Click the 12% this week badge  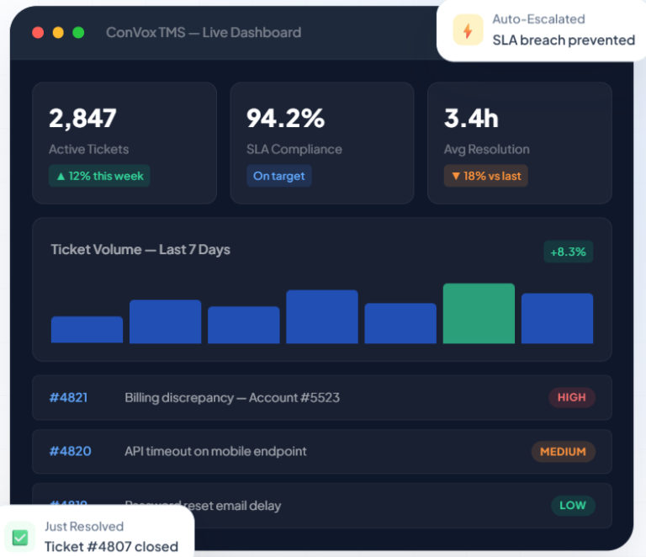99,176
